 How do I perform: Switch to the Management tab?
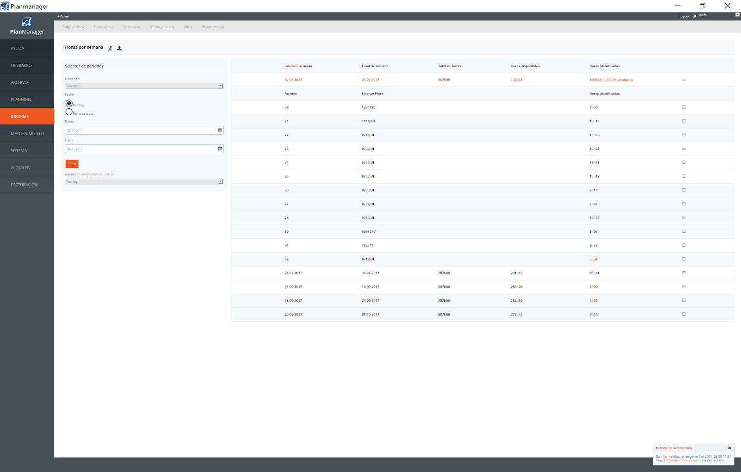[x=162, y=27]
